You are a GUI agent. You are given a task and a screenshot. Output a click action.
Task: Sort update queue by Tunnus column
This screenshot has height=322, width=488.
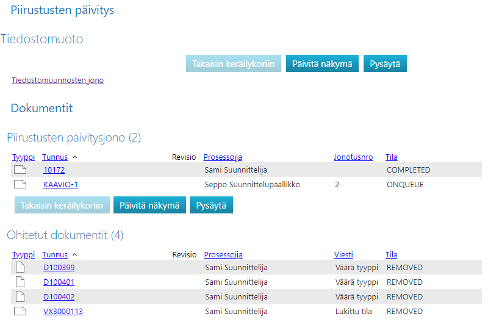(x=54, y=157)
